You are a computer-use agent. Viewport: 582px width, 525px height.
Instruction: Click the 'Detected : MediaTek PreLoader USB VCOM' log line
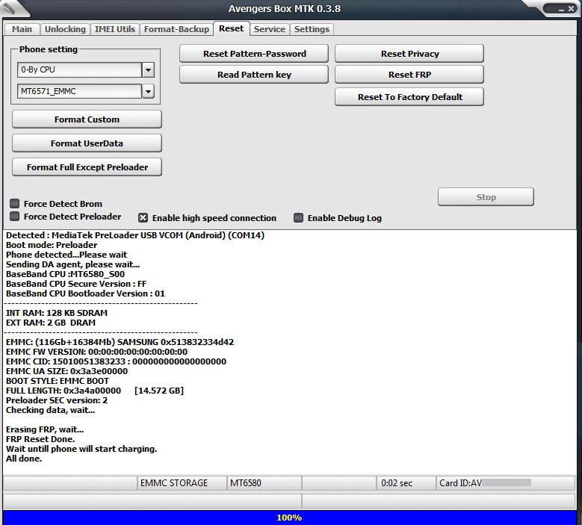pyautogui.click(x=135, y=235)
